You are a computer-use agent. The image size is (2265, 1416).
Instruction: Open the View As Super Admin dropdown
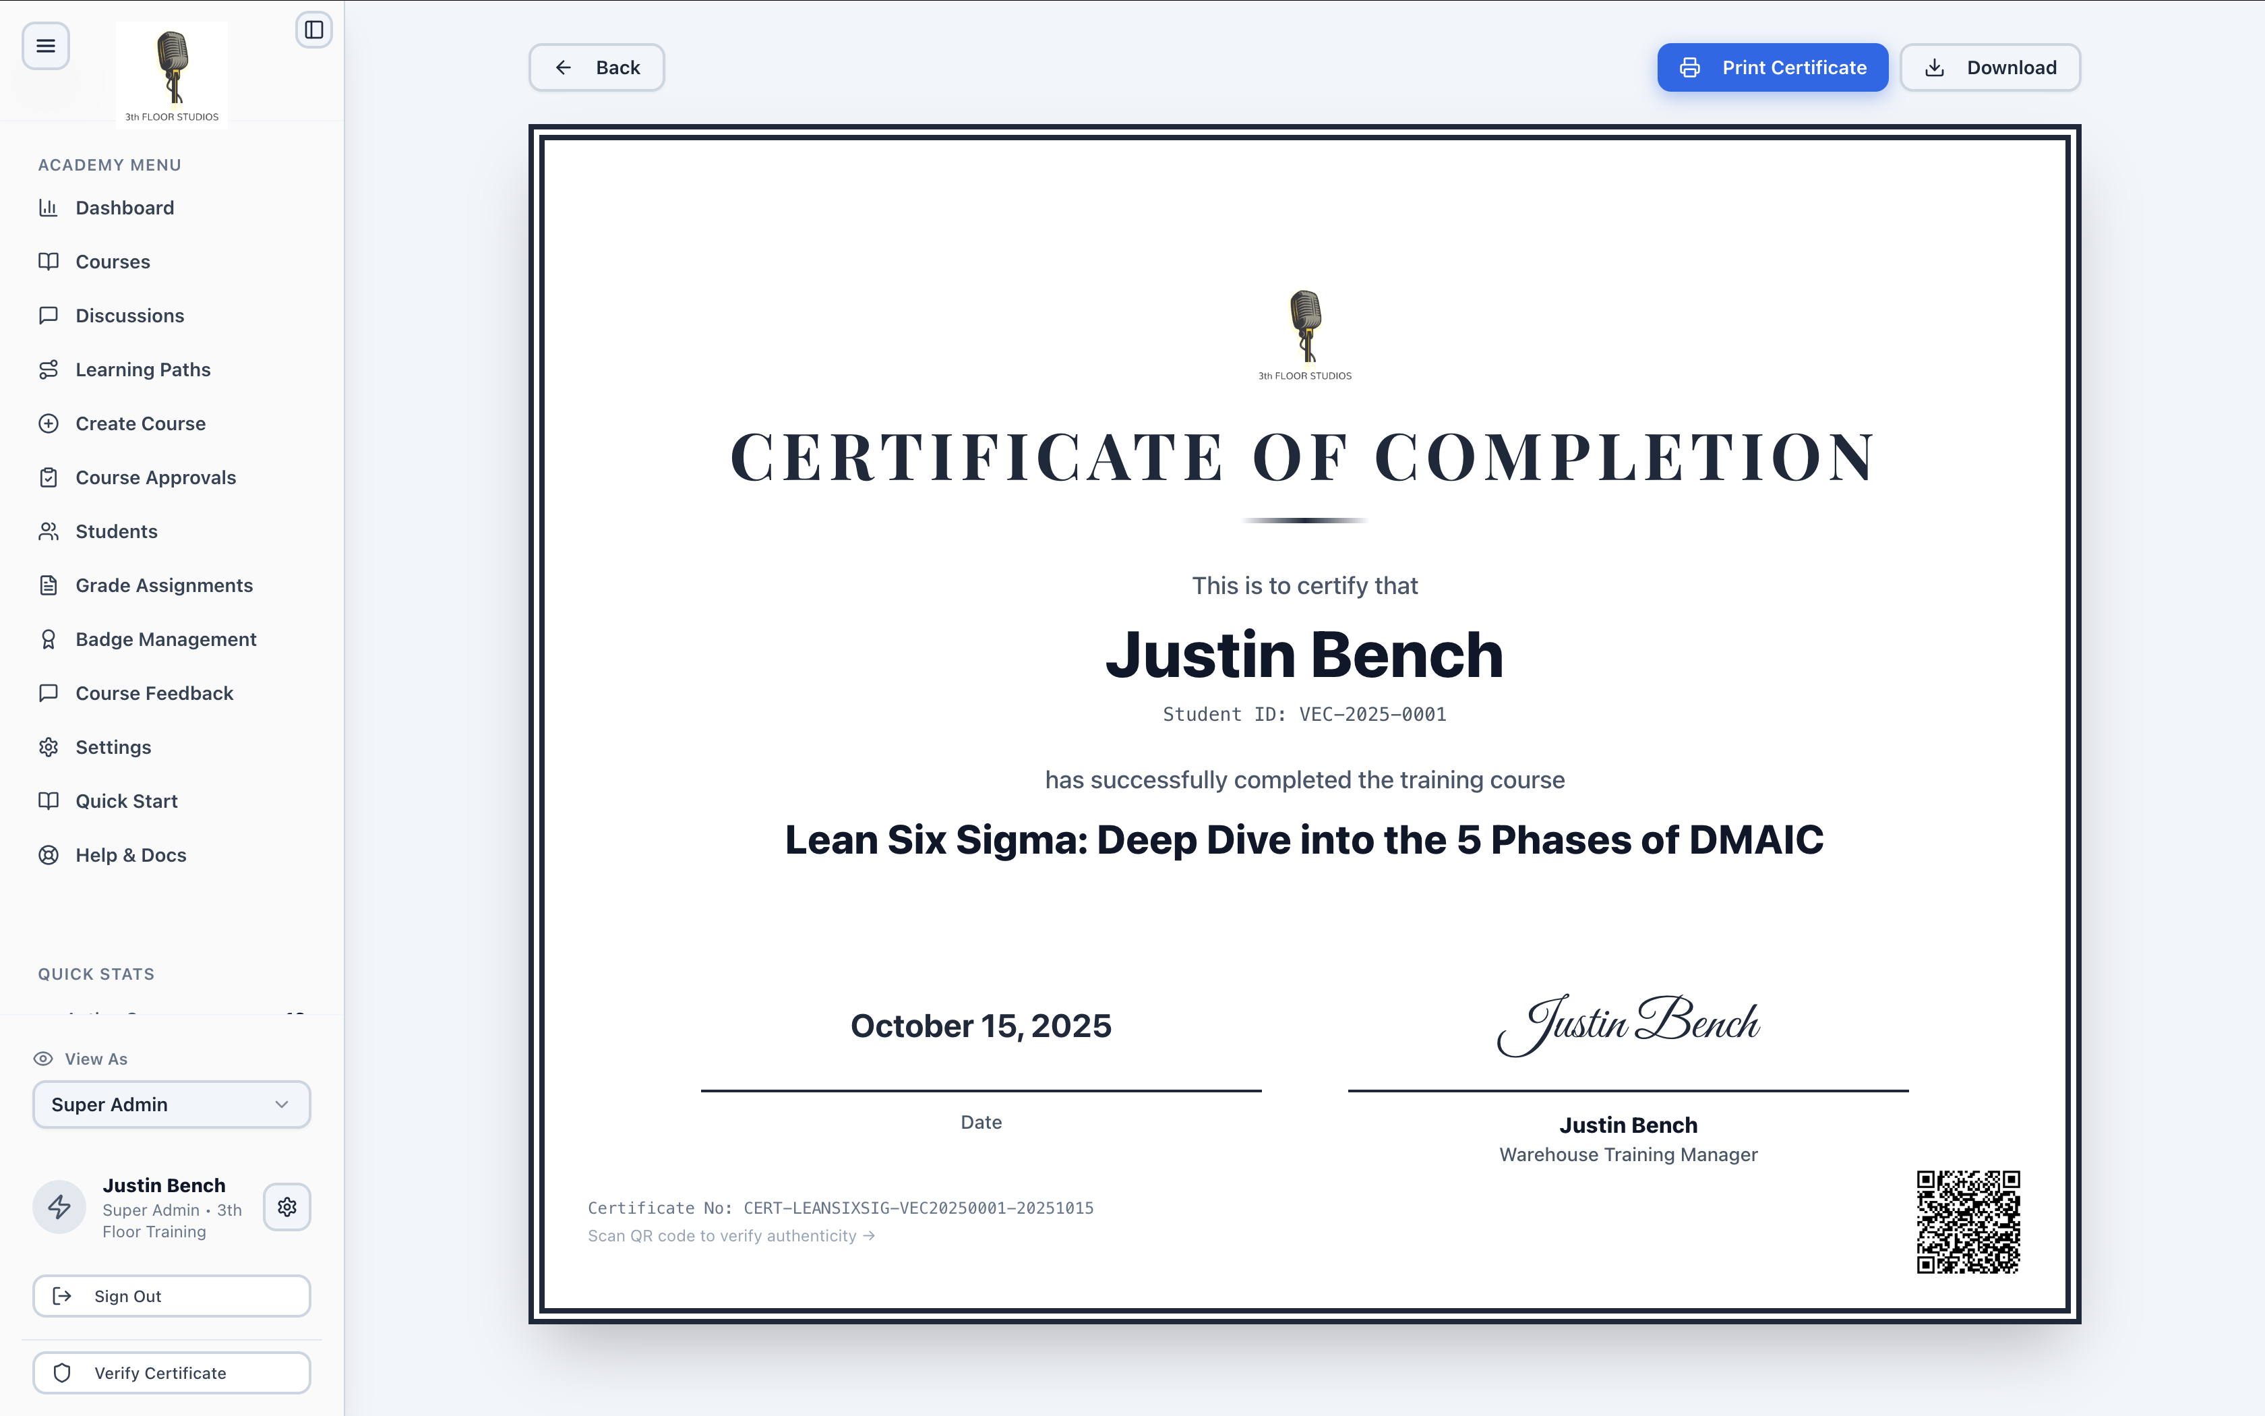[171, 1105]
